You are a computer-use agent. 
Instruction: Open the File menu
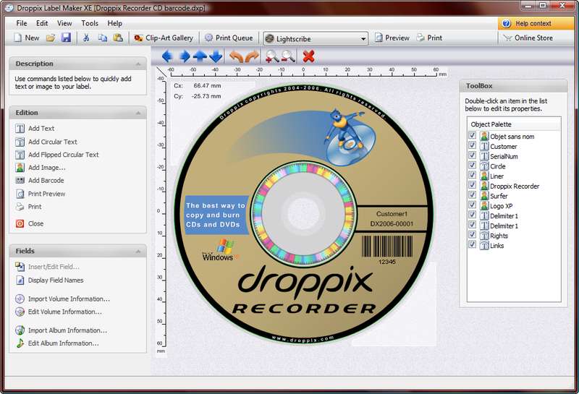[22, 23]
